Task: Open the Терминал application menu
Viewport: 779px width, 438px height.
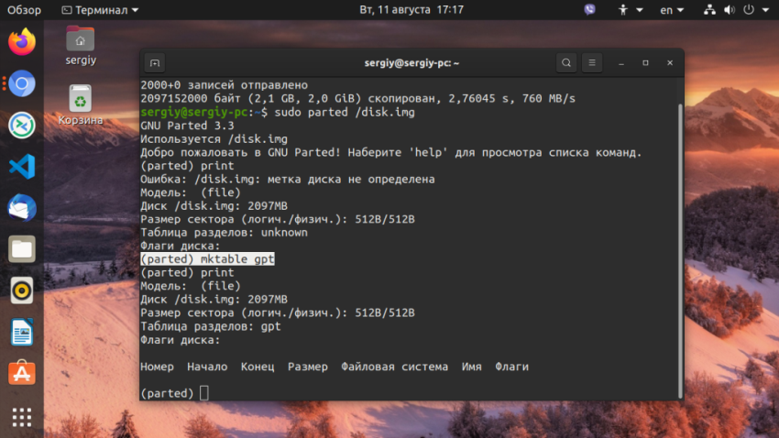Action: 100,9
